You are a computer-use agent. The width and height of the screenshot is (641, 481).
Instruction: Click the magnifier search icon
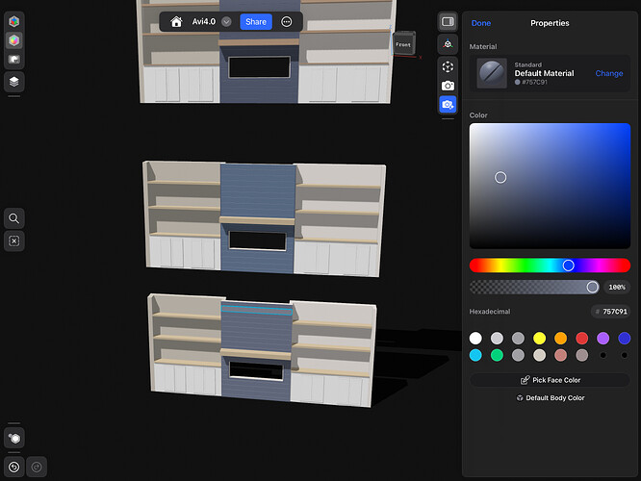[x=13, y=218]
